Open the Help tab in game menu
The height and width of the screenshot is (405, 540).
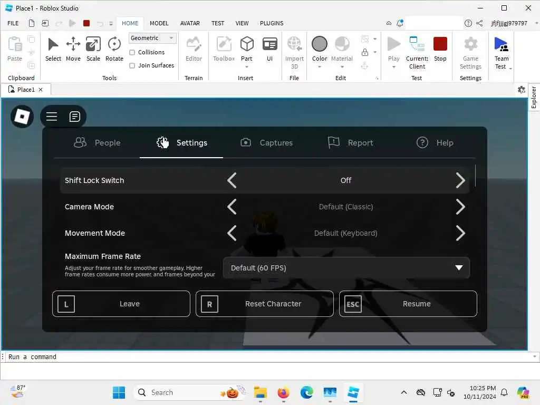click(435, 142)
